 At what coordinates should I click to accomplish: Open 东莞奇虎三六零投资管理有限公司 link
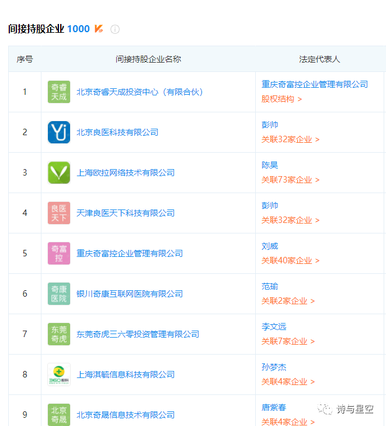[138, 334]
